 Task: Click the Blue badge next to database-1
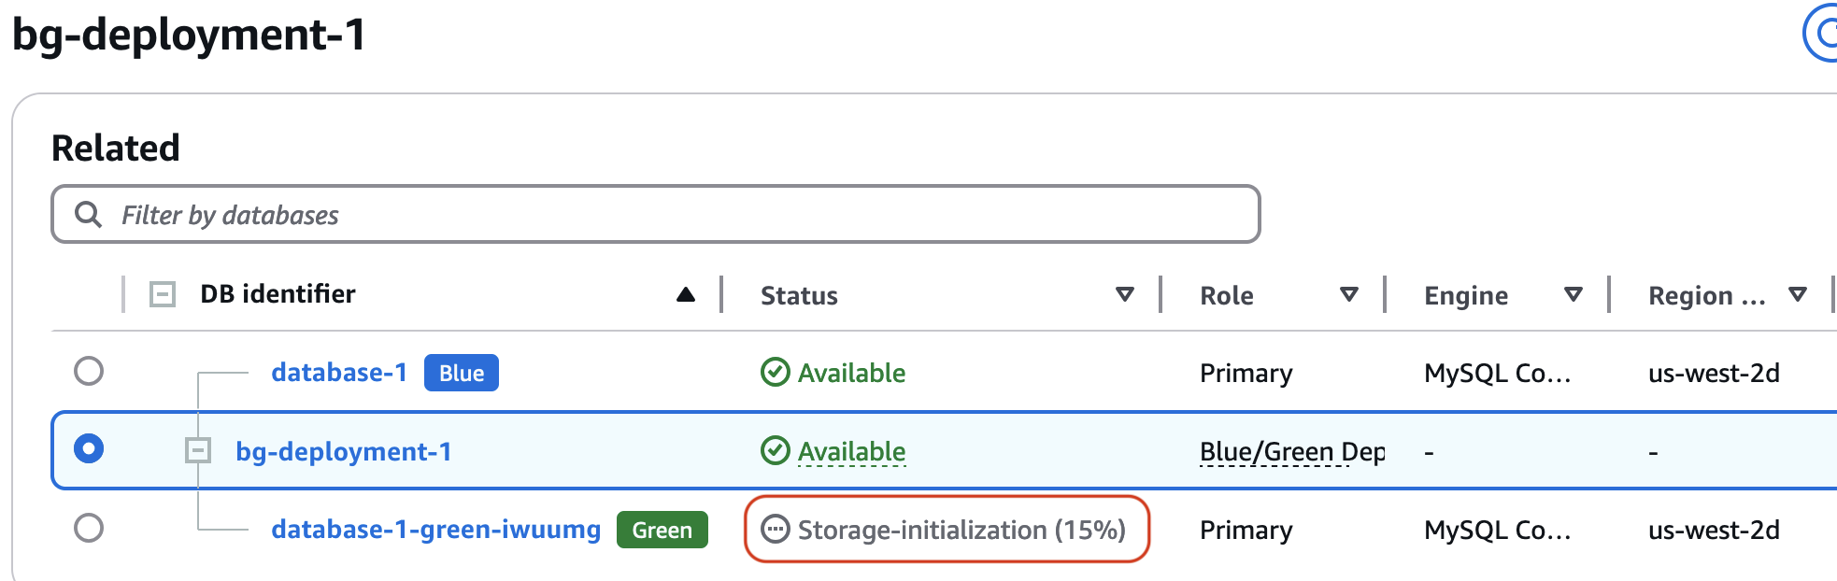click(x=462, y=373)
